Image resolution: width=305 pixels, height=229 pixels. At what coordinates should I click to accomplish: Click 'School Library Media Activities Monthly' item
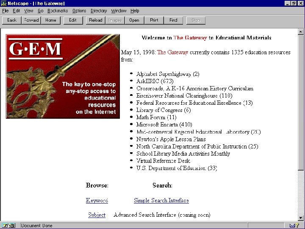coord(183,154)
